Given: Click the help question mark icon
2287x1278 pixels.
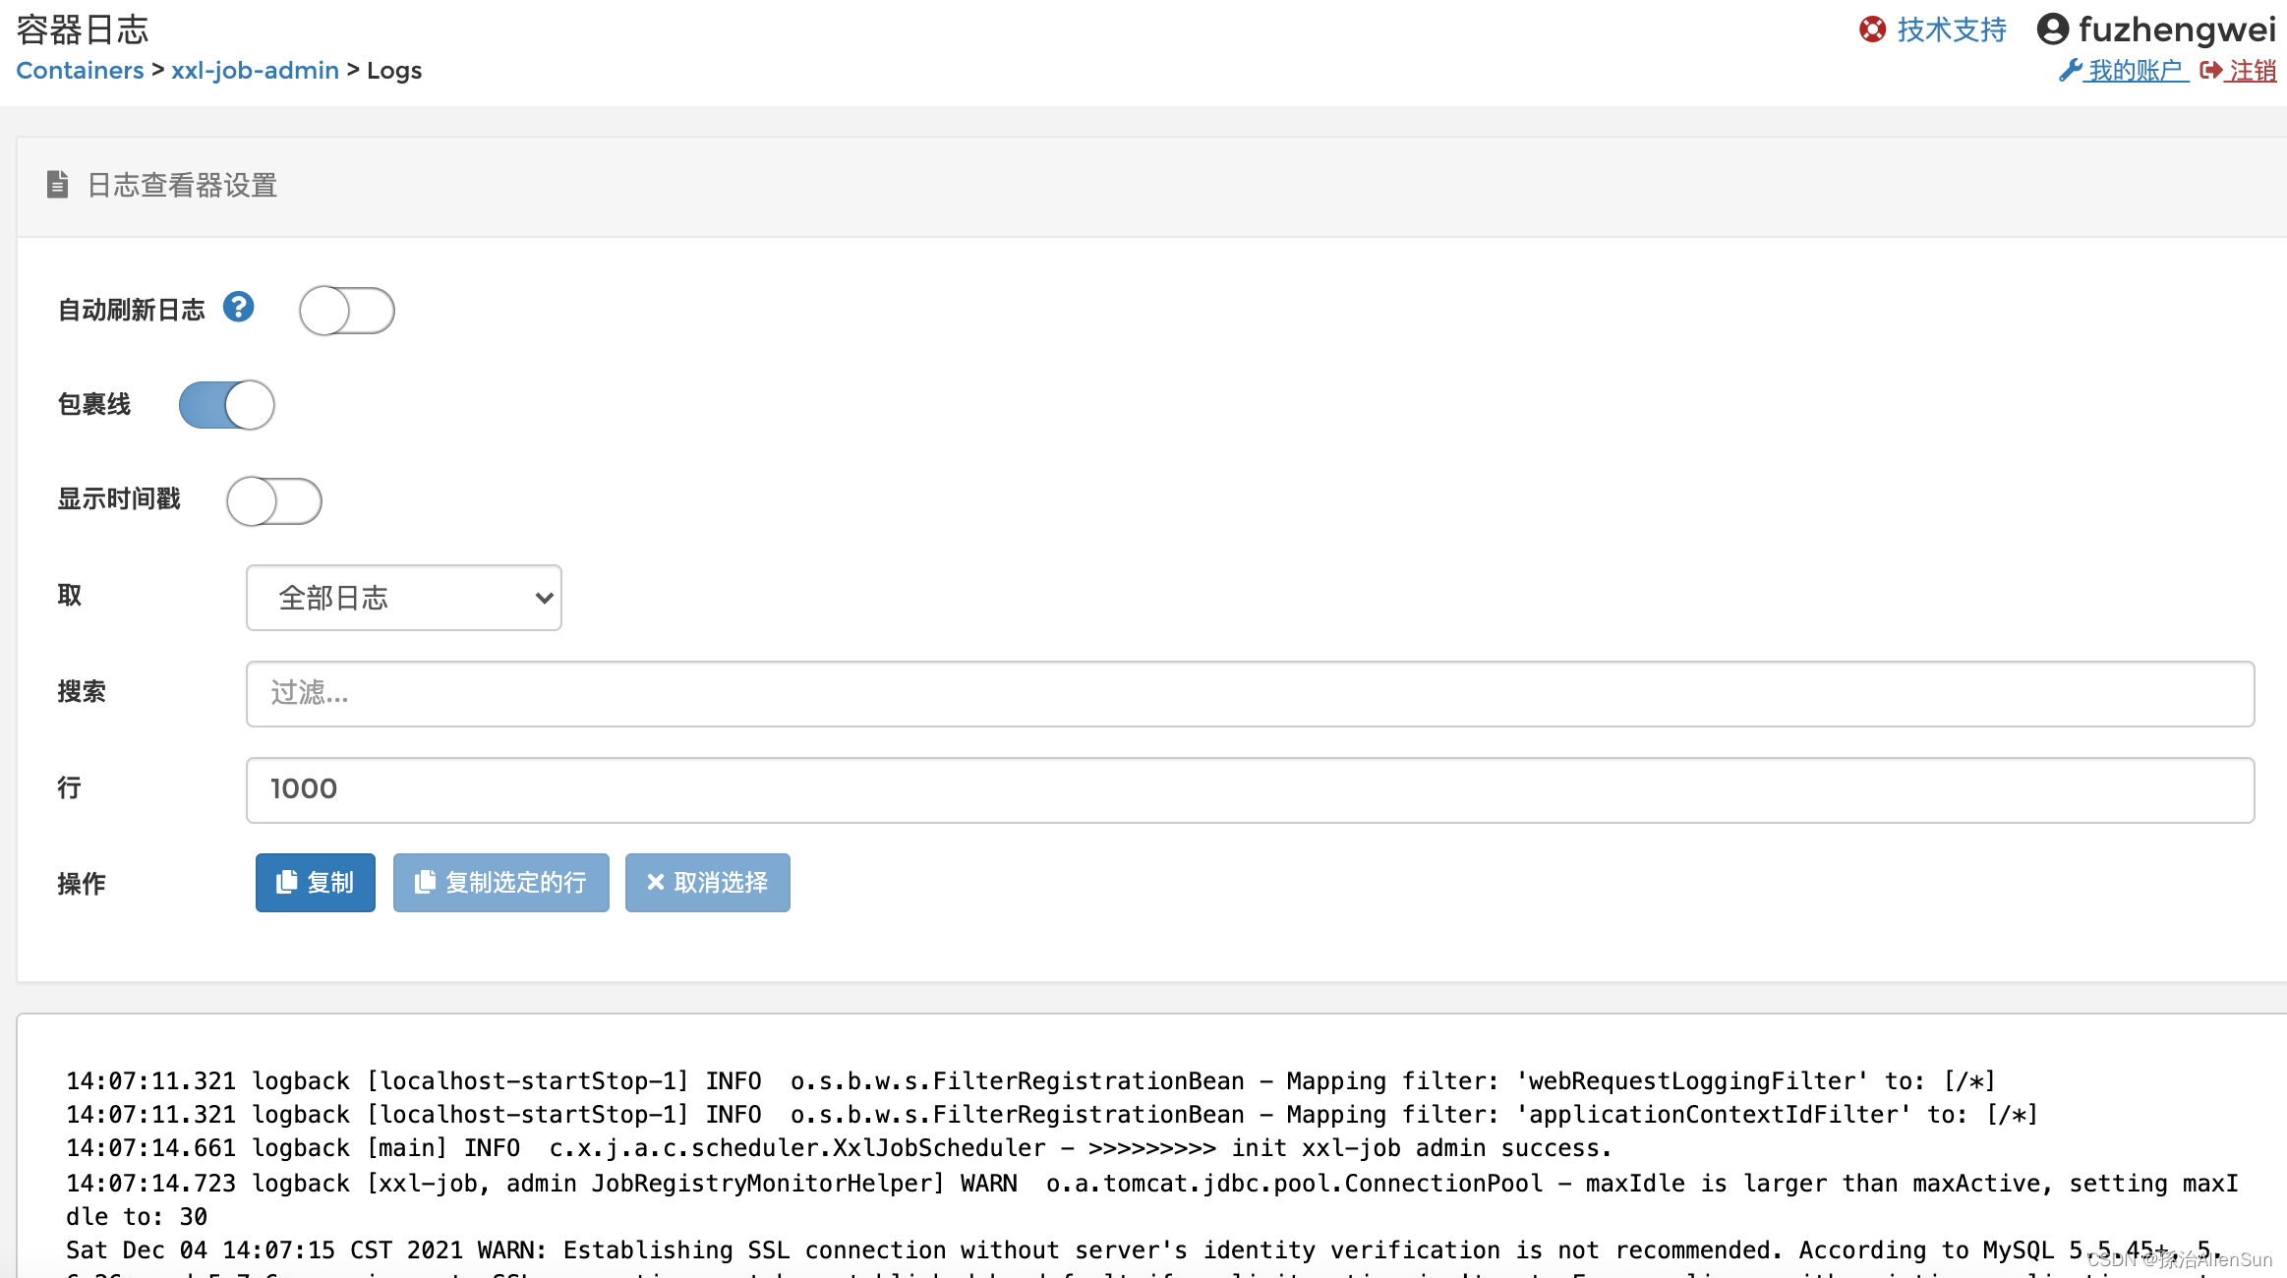Looking at the screenshot, I should pyautogui.click(x=238, y=308).
